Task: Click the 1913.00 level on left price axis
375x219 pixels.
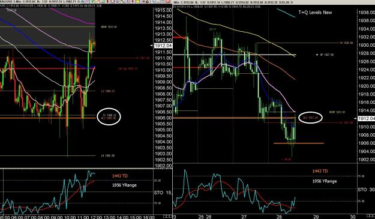Action: point(163,34)
